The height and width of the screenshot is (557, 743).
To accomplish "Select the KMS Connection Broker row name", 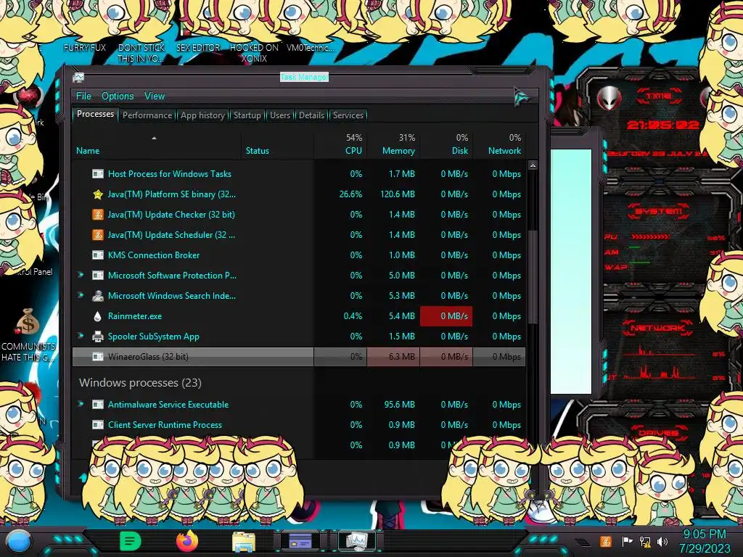I will click(x=154, y=255).
